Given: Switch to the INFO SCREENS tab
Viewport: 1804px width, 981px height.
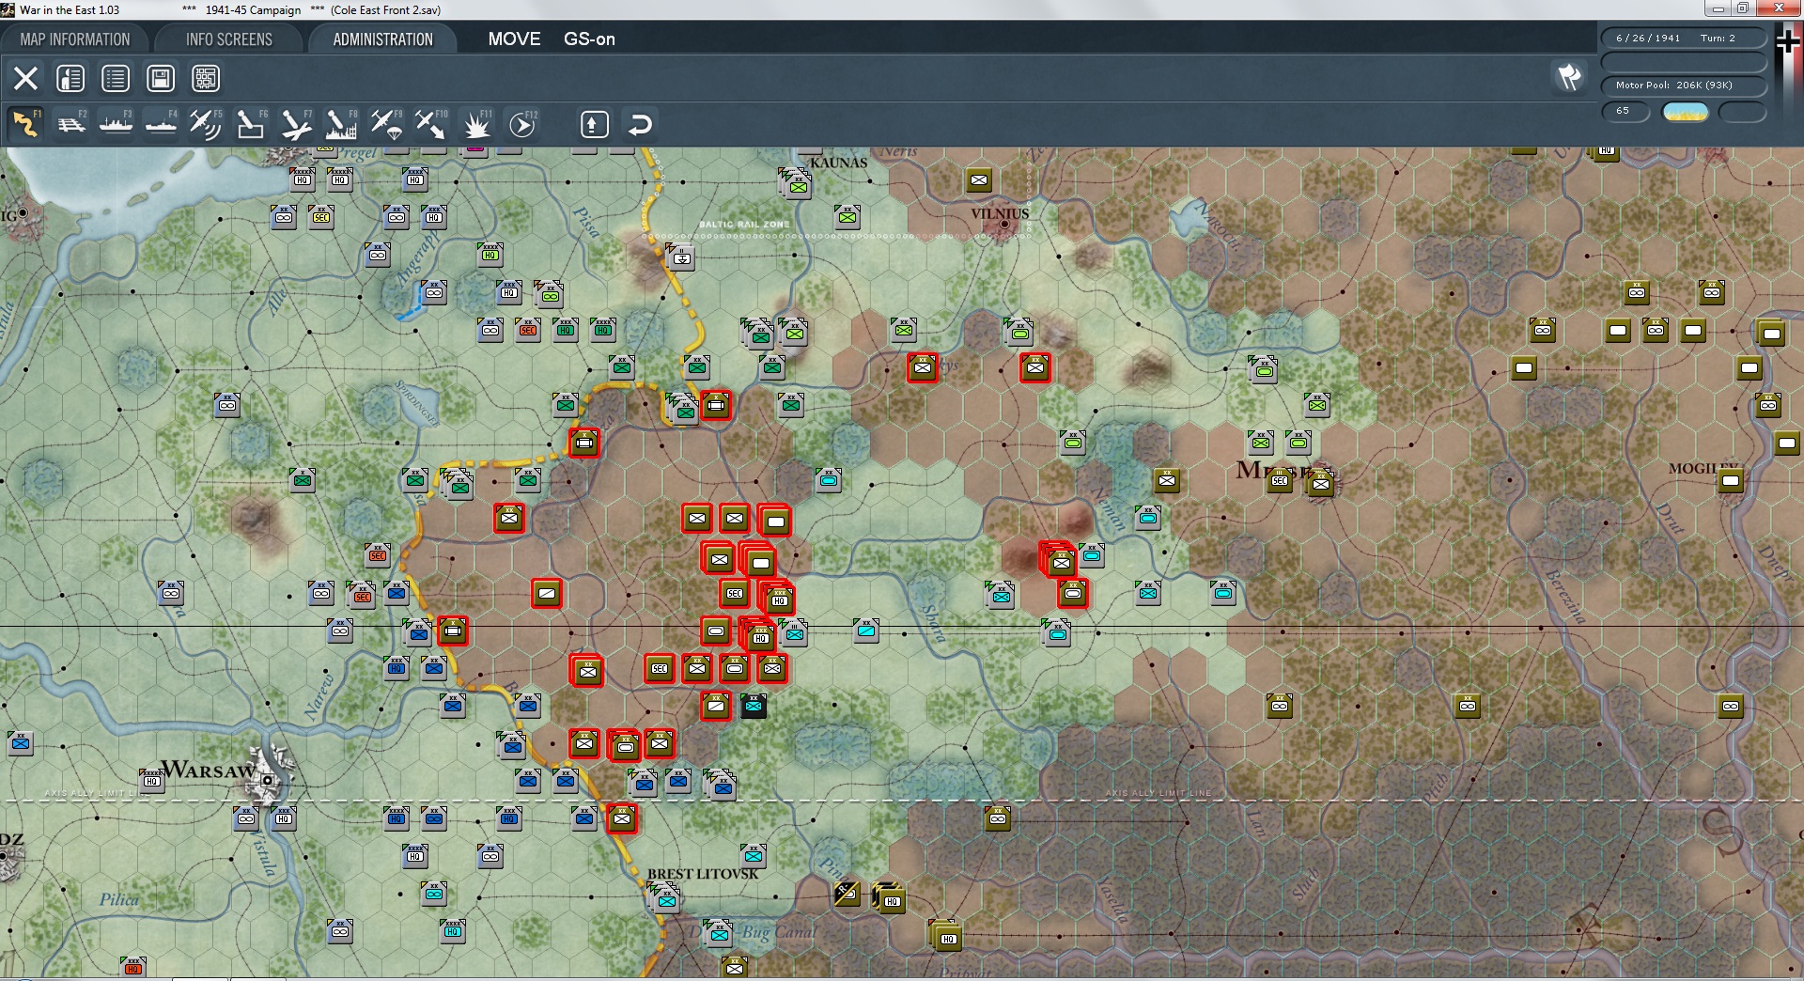Looking at the screenshot, I should (x=229, y=39).
